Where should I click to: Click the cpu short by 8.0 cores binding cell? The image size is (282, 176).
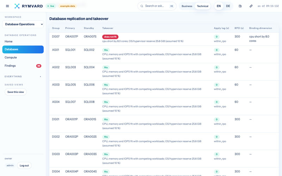[259, 39]
